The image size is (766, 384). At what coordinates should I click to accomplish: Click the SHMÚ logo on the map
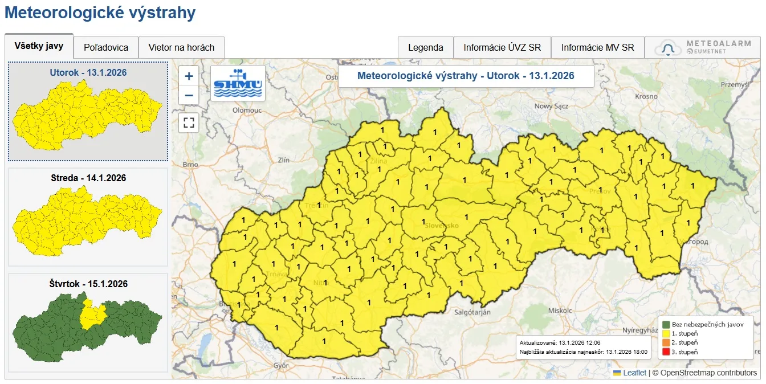[238, 83]
